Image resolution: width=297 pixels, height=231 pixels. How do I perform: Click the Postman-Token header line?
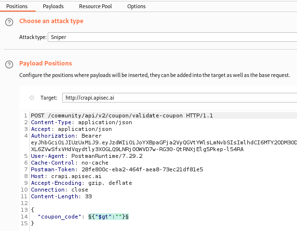point(117,169)
